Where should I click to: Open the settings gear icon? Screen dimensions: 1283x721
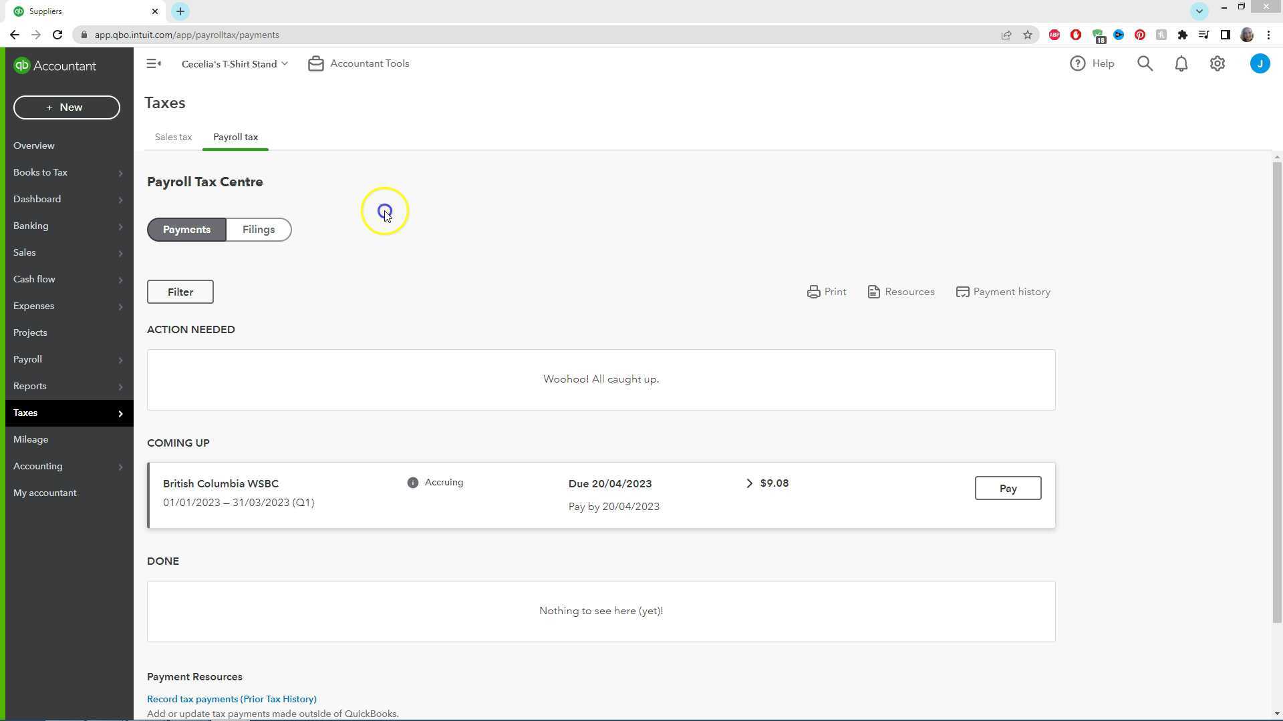click(x=1217, y=63)
